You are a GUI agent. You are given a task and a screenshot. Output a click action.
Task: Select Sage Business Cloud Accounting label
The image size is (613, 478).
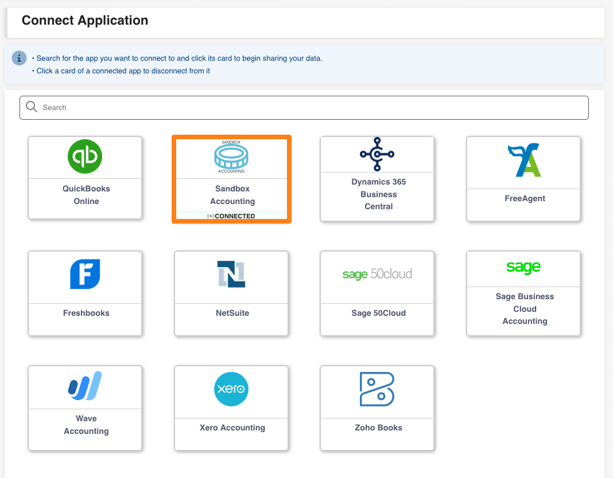[x=525, y=308]
